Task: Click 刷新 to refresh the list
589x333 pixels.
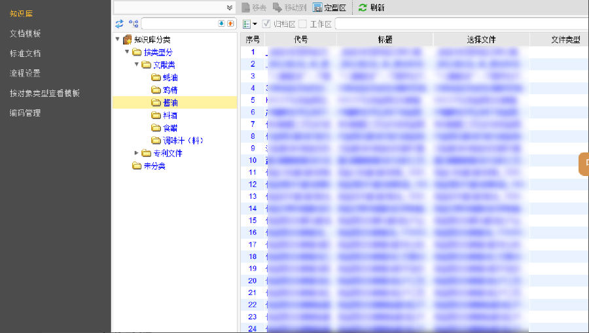Action: click(x=372, y=7)
